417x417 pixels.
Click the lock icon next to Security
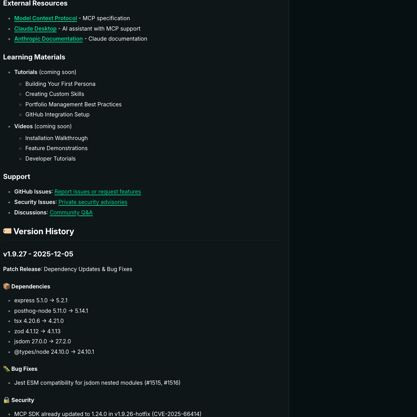7,400
